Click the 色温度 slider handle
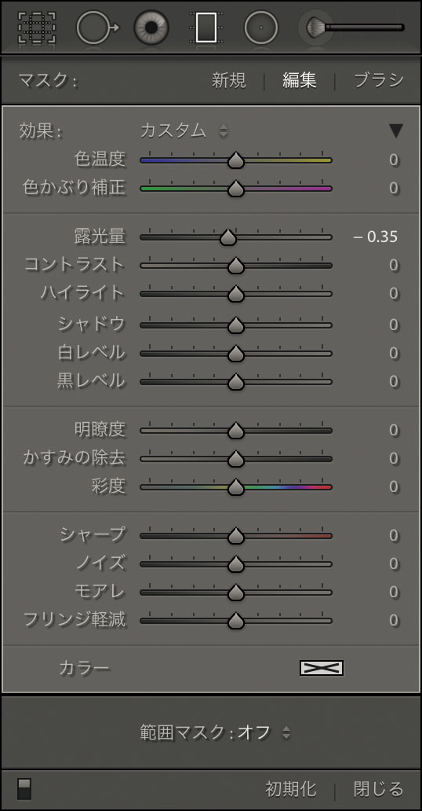The height and width of the screenshot is (811, 422). (x=236, y=160)
